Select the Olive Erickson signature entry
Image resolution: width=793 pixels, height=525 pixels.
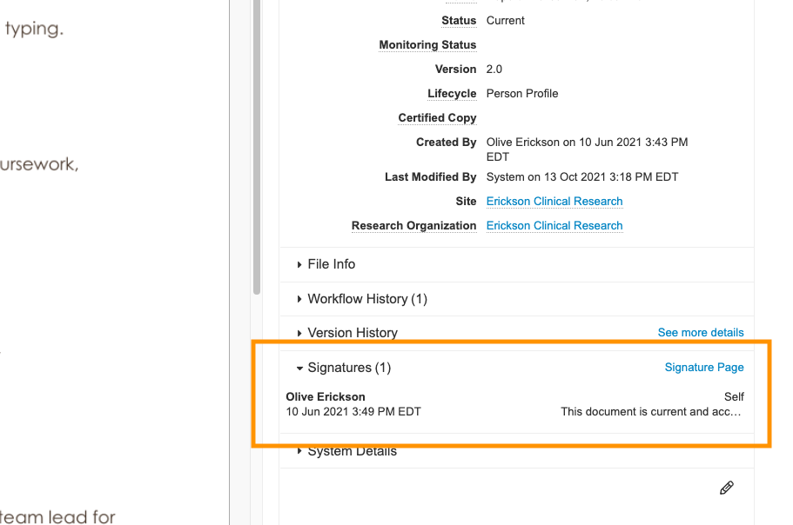tap(326, 397)
